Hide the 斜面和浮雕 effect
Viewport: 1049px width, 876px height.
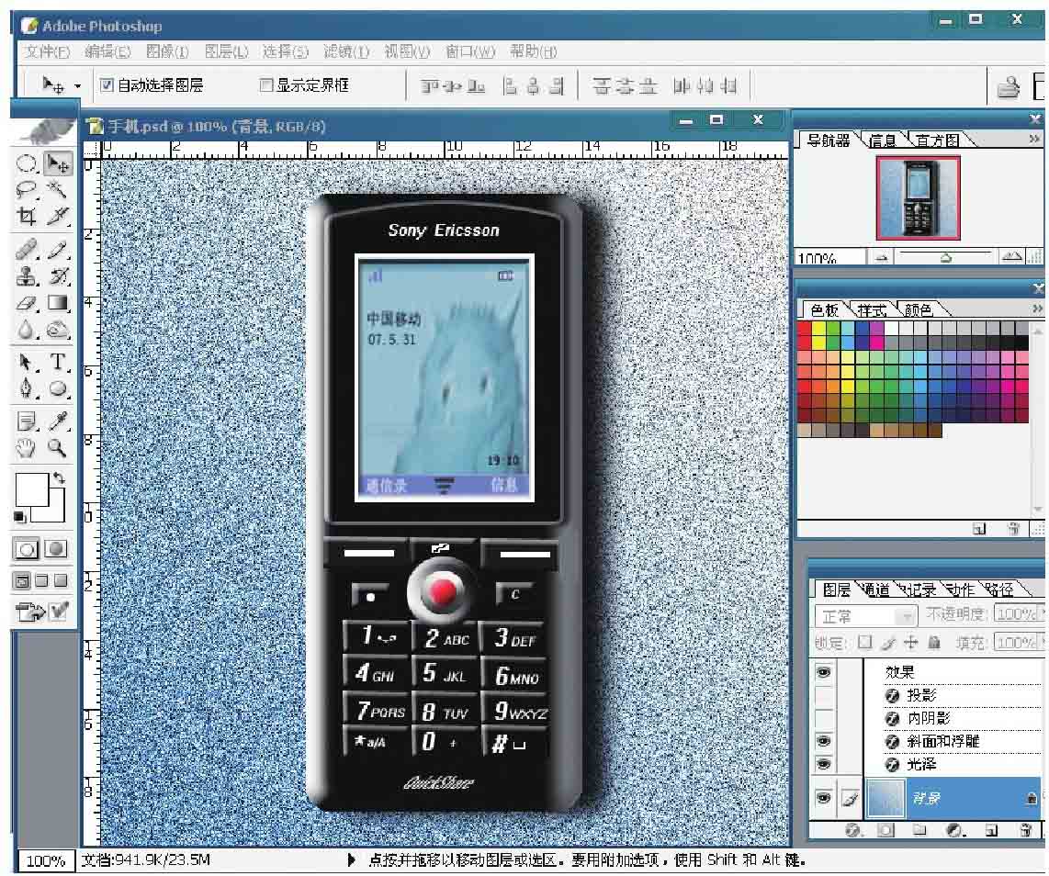click(824, 741)
